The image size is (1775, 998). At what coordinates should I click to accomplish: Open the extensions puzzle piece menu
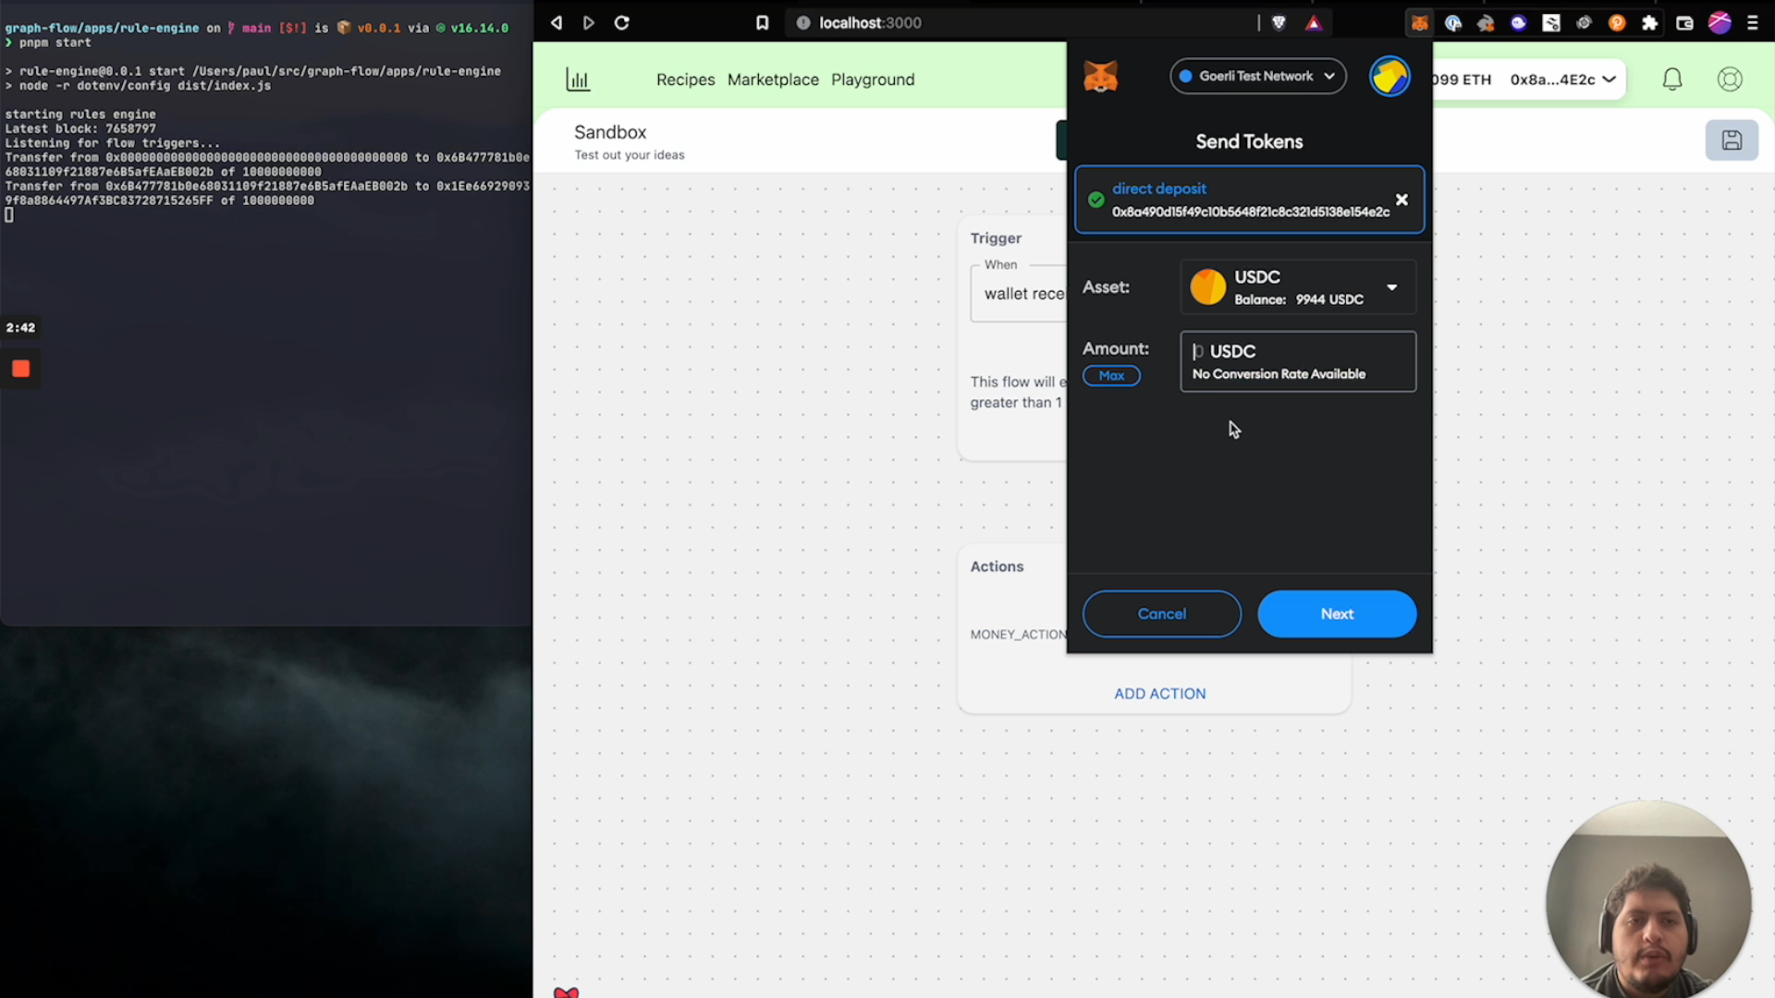click(x=1650, y=23)
